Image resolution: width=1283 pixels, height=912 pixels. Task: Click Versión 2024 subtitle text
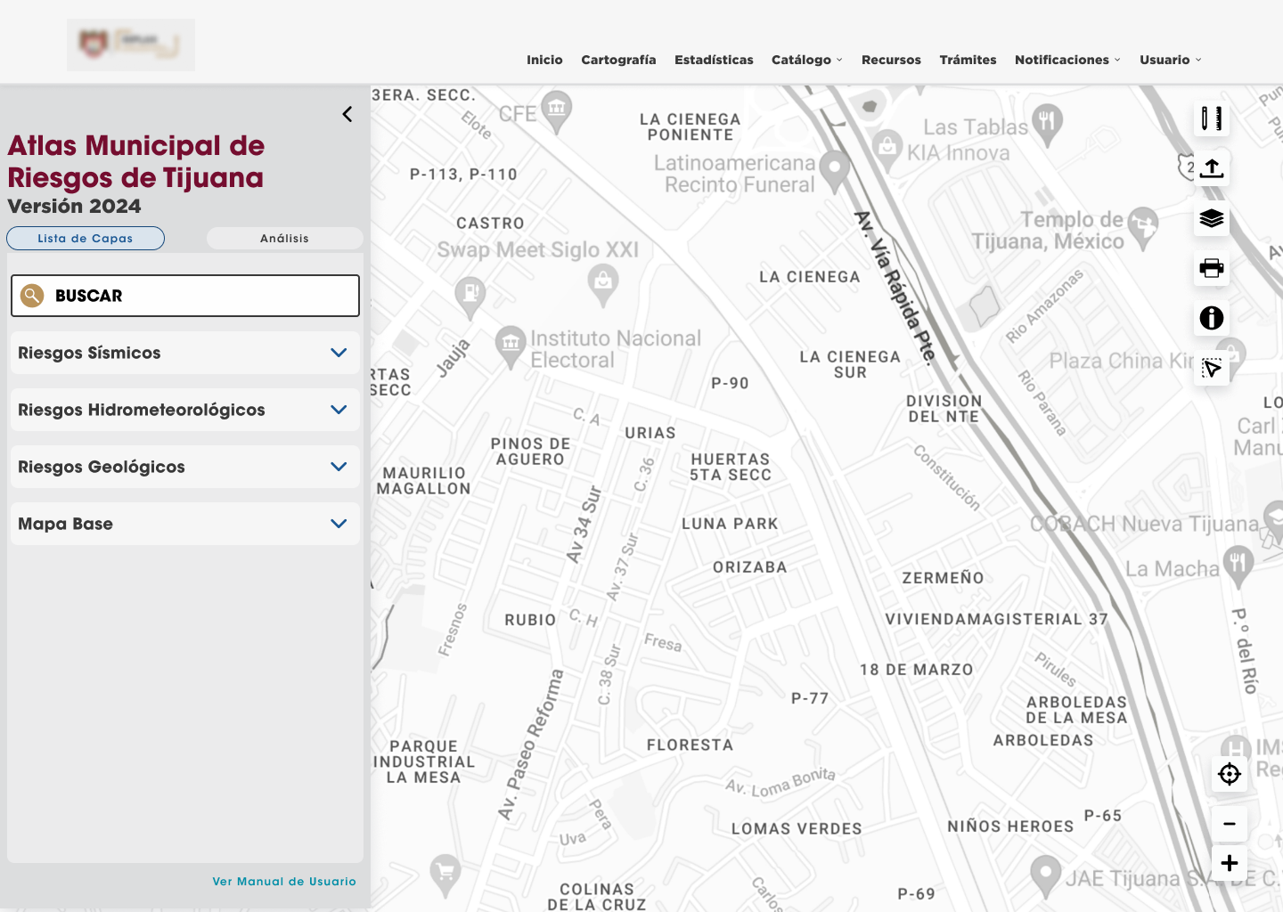tap(74, 206)
